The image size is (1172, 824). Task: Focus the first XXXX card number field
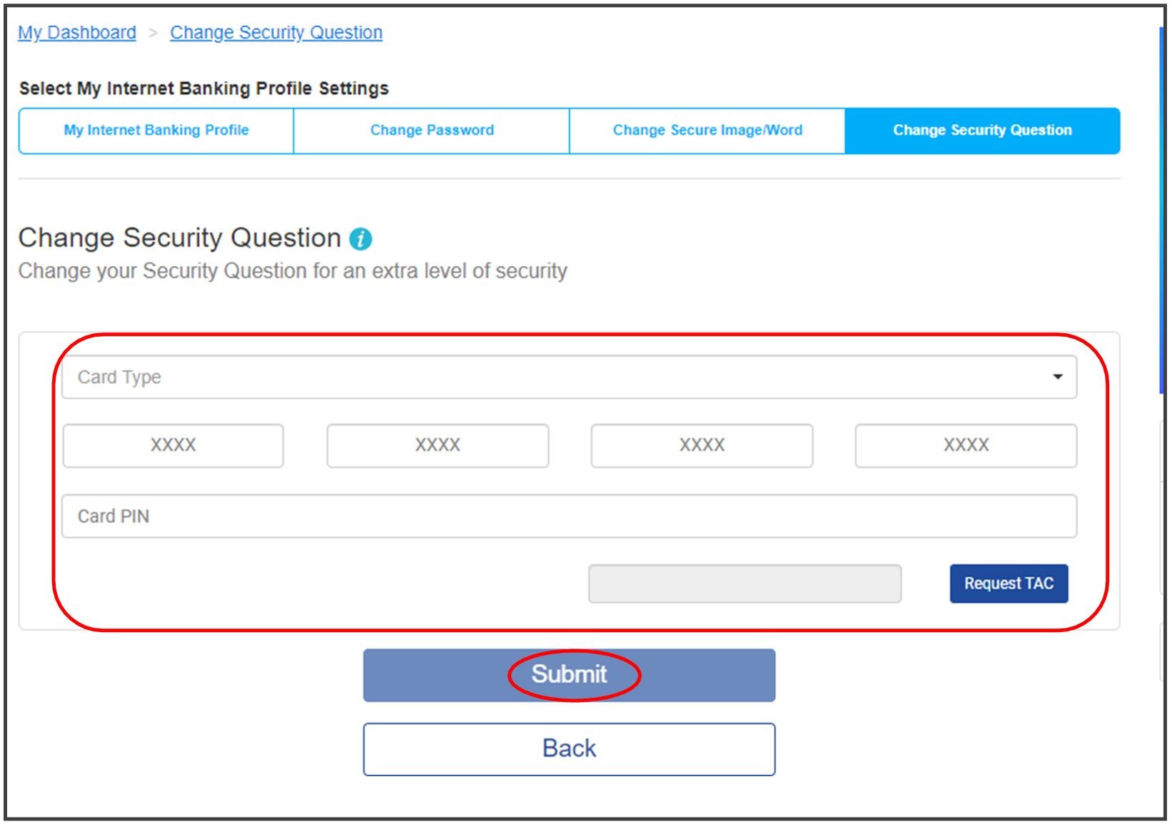(173, 446)
